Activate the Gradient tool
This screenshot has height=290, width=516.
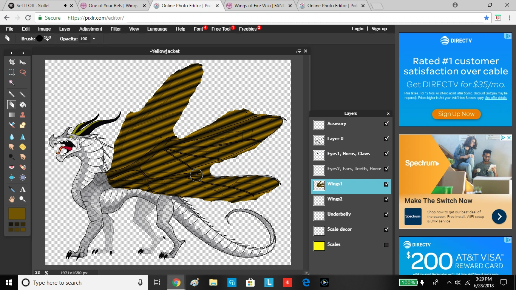click(12, 115)
